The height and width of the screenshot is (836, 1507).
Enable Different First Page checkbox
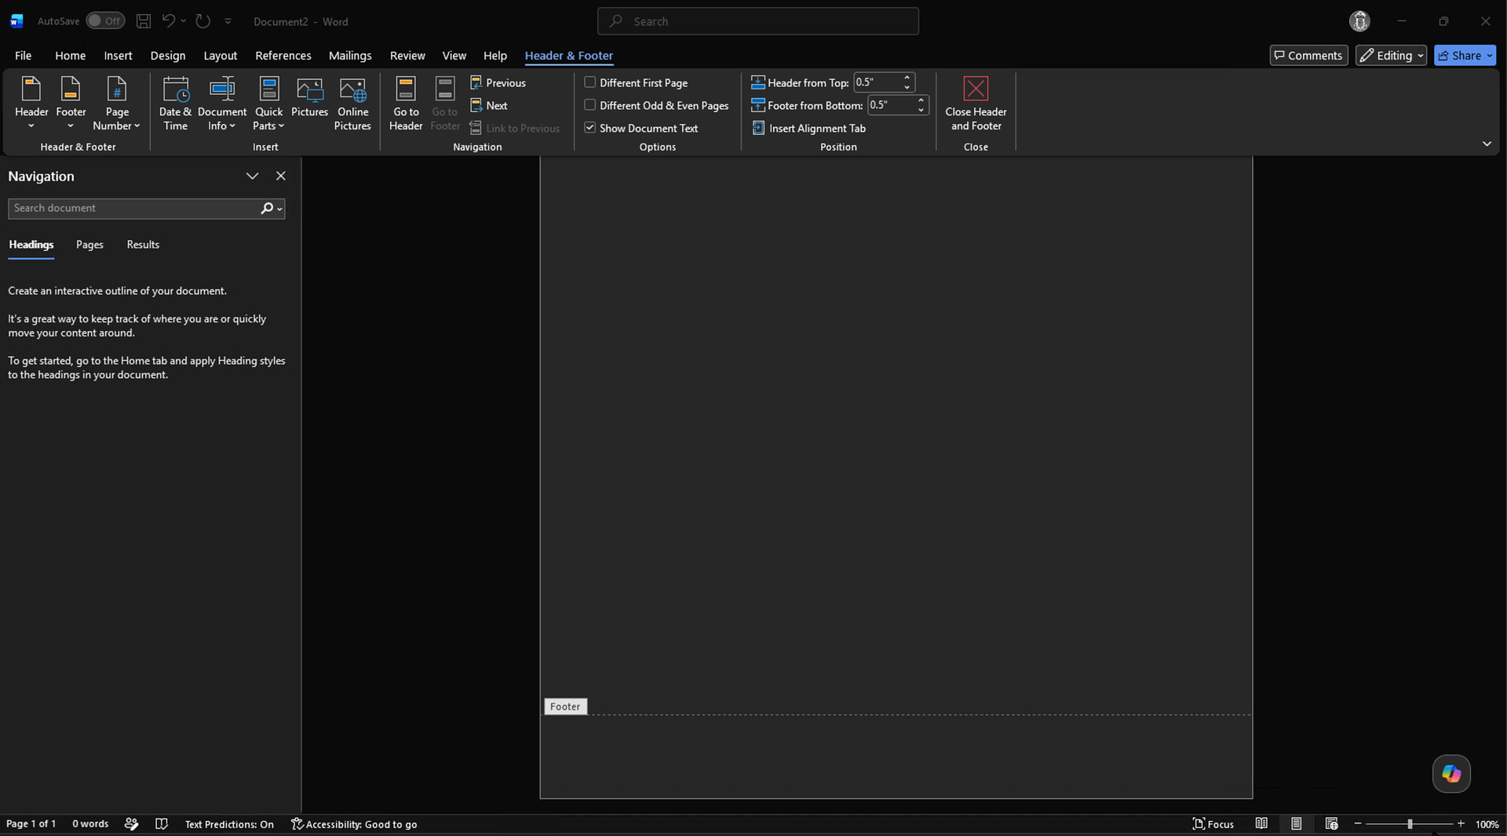[589, 82]
